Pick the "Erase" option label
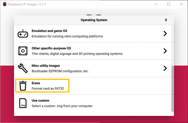This screenshot has width=188, height=123. (36, 83)
